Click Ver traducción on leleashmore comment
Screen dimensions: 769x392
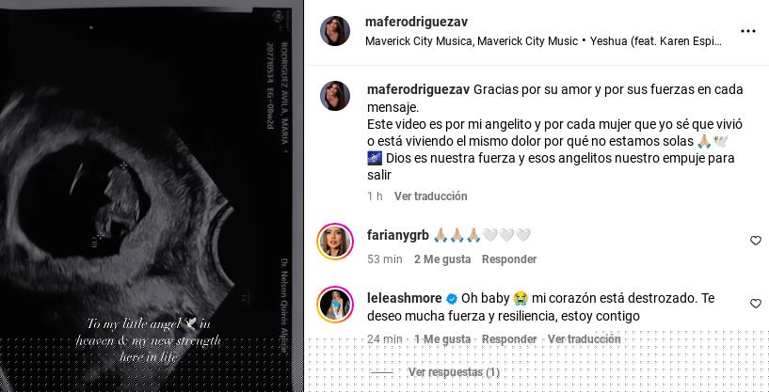[x=585, y=338]
